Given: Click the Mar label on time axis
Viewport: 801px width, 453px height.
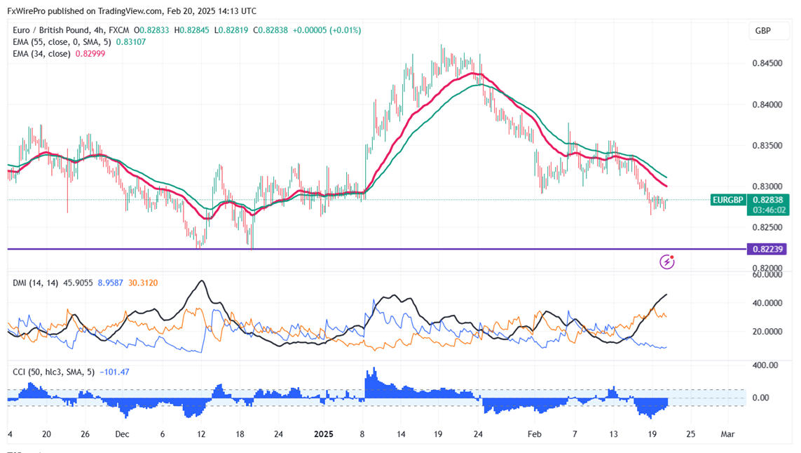Looking at the screenshot, I should [727, 434].
